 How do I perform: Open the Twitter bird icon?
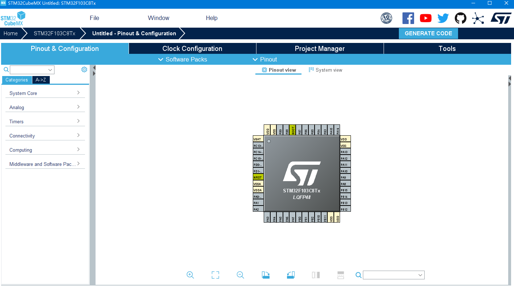click(x=443, y=18)
